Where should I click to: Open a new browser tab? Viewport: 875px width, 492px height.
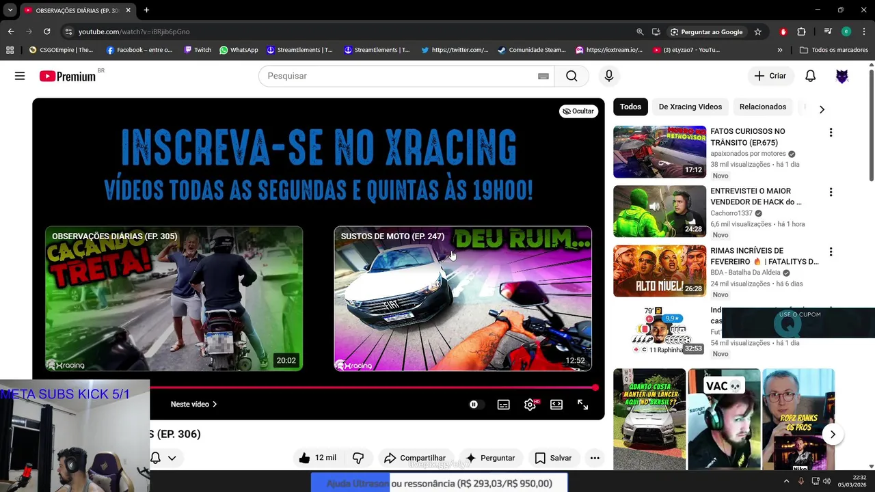click(146, 10)
